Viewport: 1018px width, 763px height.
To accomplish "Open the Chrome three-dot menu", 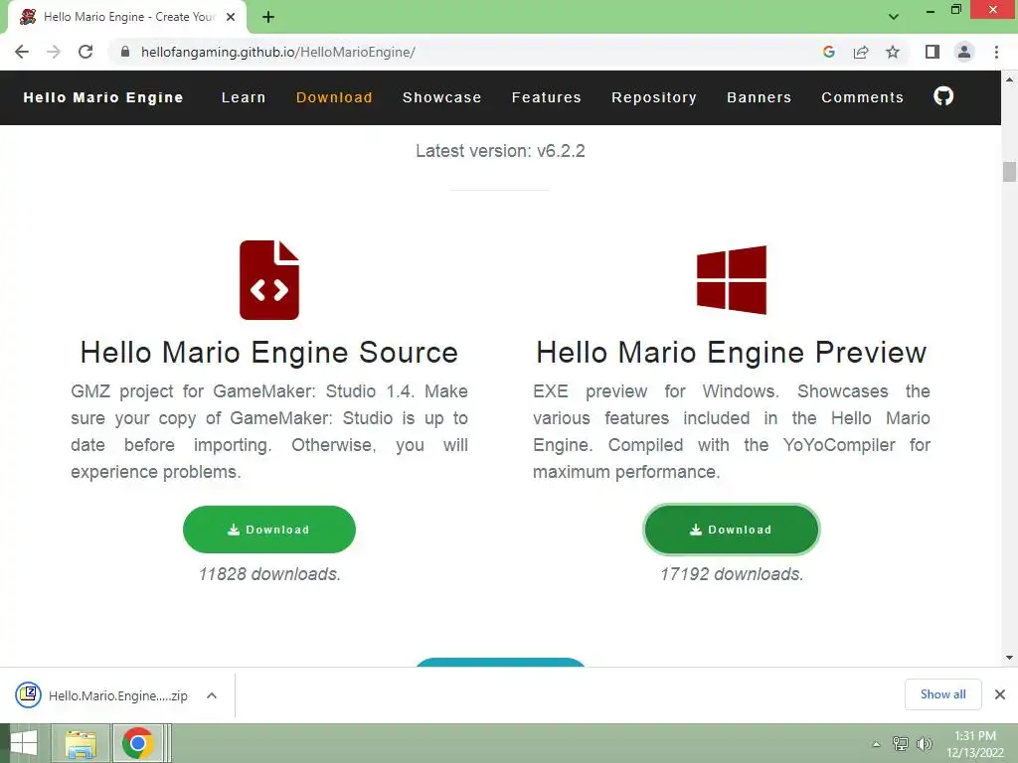I will point(996,52).
